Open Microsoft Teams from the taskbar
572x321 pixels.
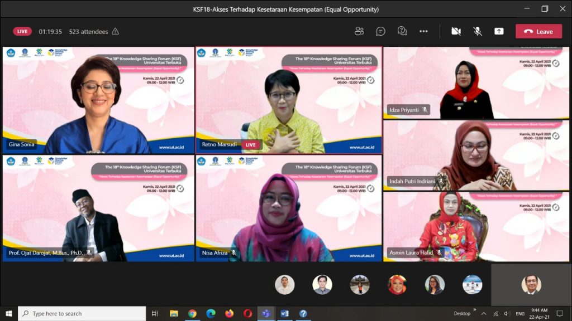pos(266,314)
